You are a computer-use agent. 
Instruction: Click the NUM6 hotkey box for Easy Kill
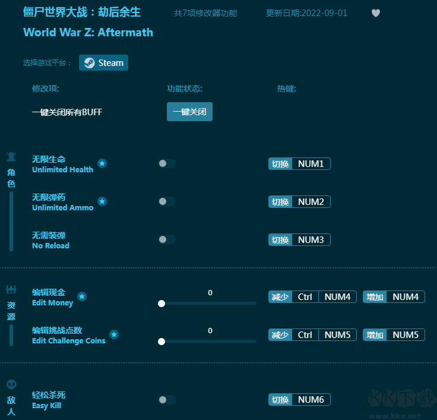(311, 400)
